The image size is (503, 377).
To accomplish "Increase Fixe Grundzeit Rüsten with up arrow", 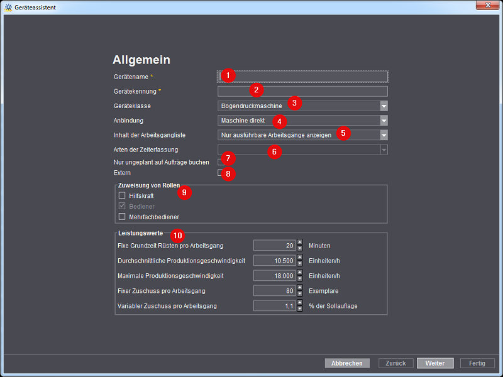I will [300, 243].
